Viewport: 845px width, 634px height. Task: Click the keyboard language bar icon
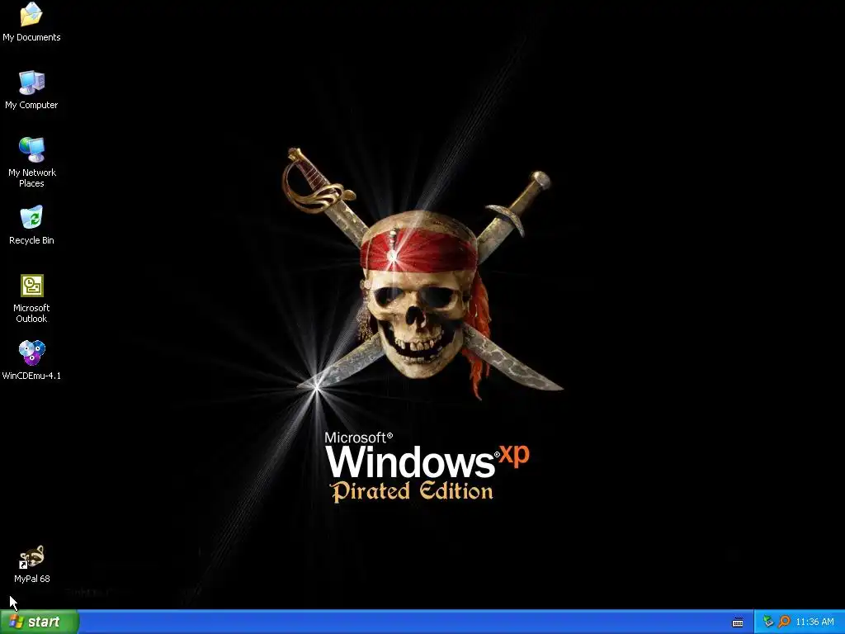pos(738,622)
